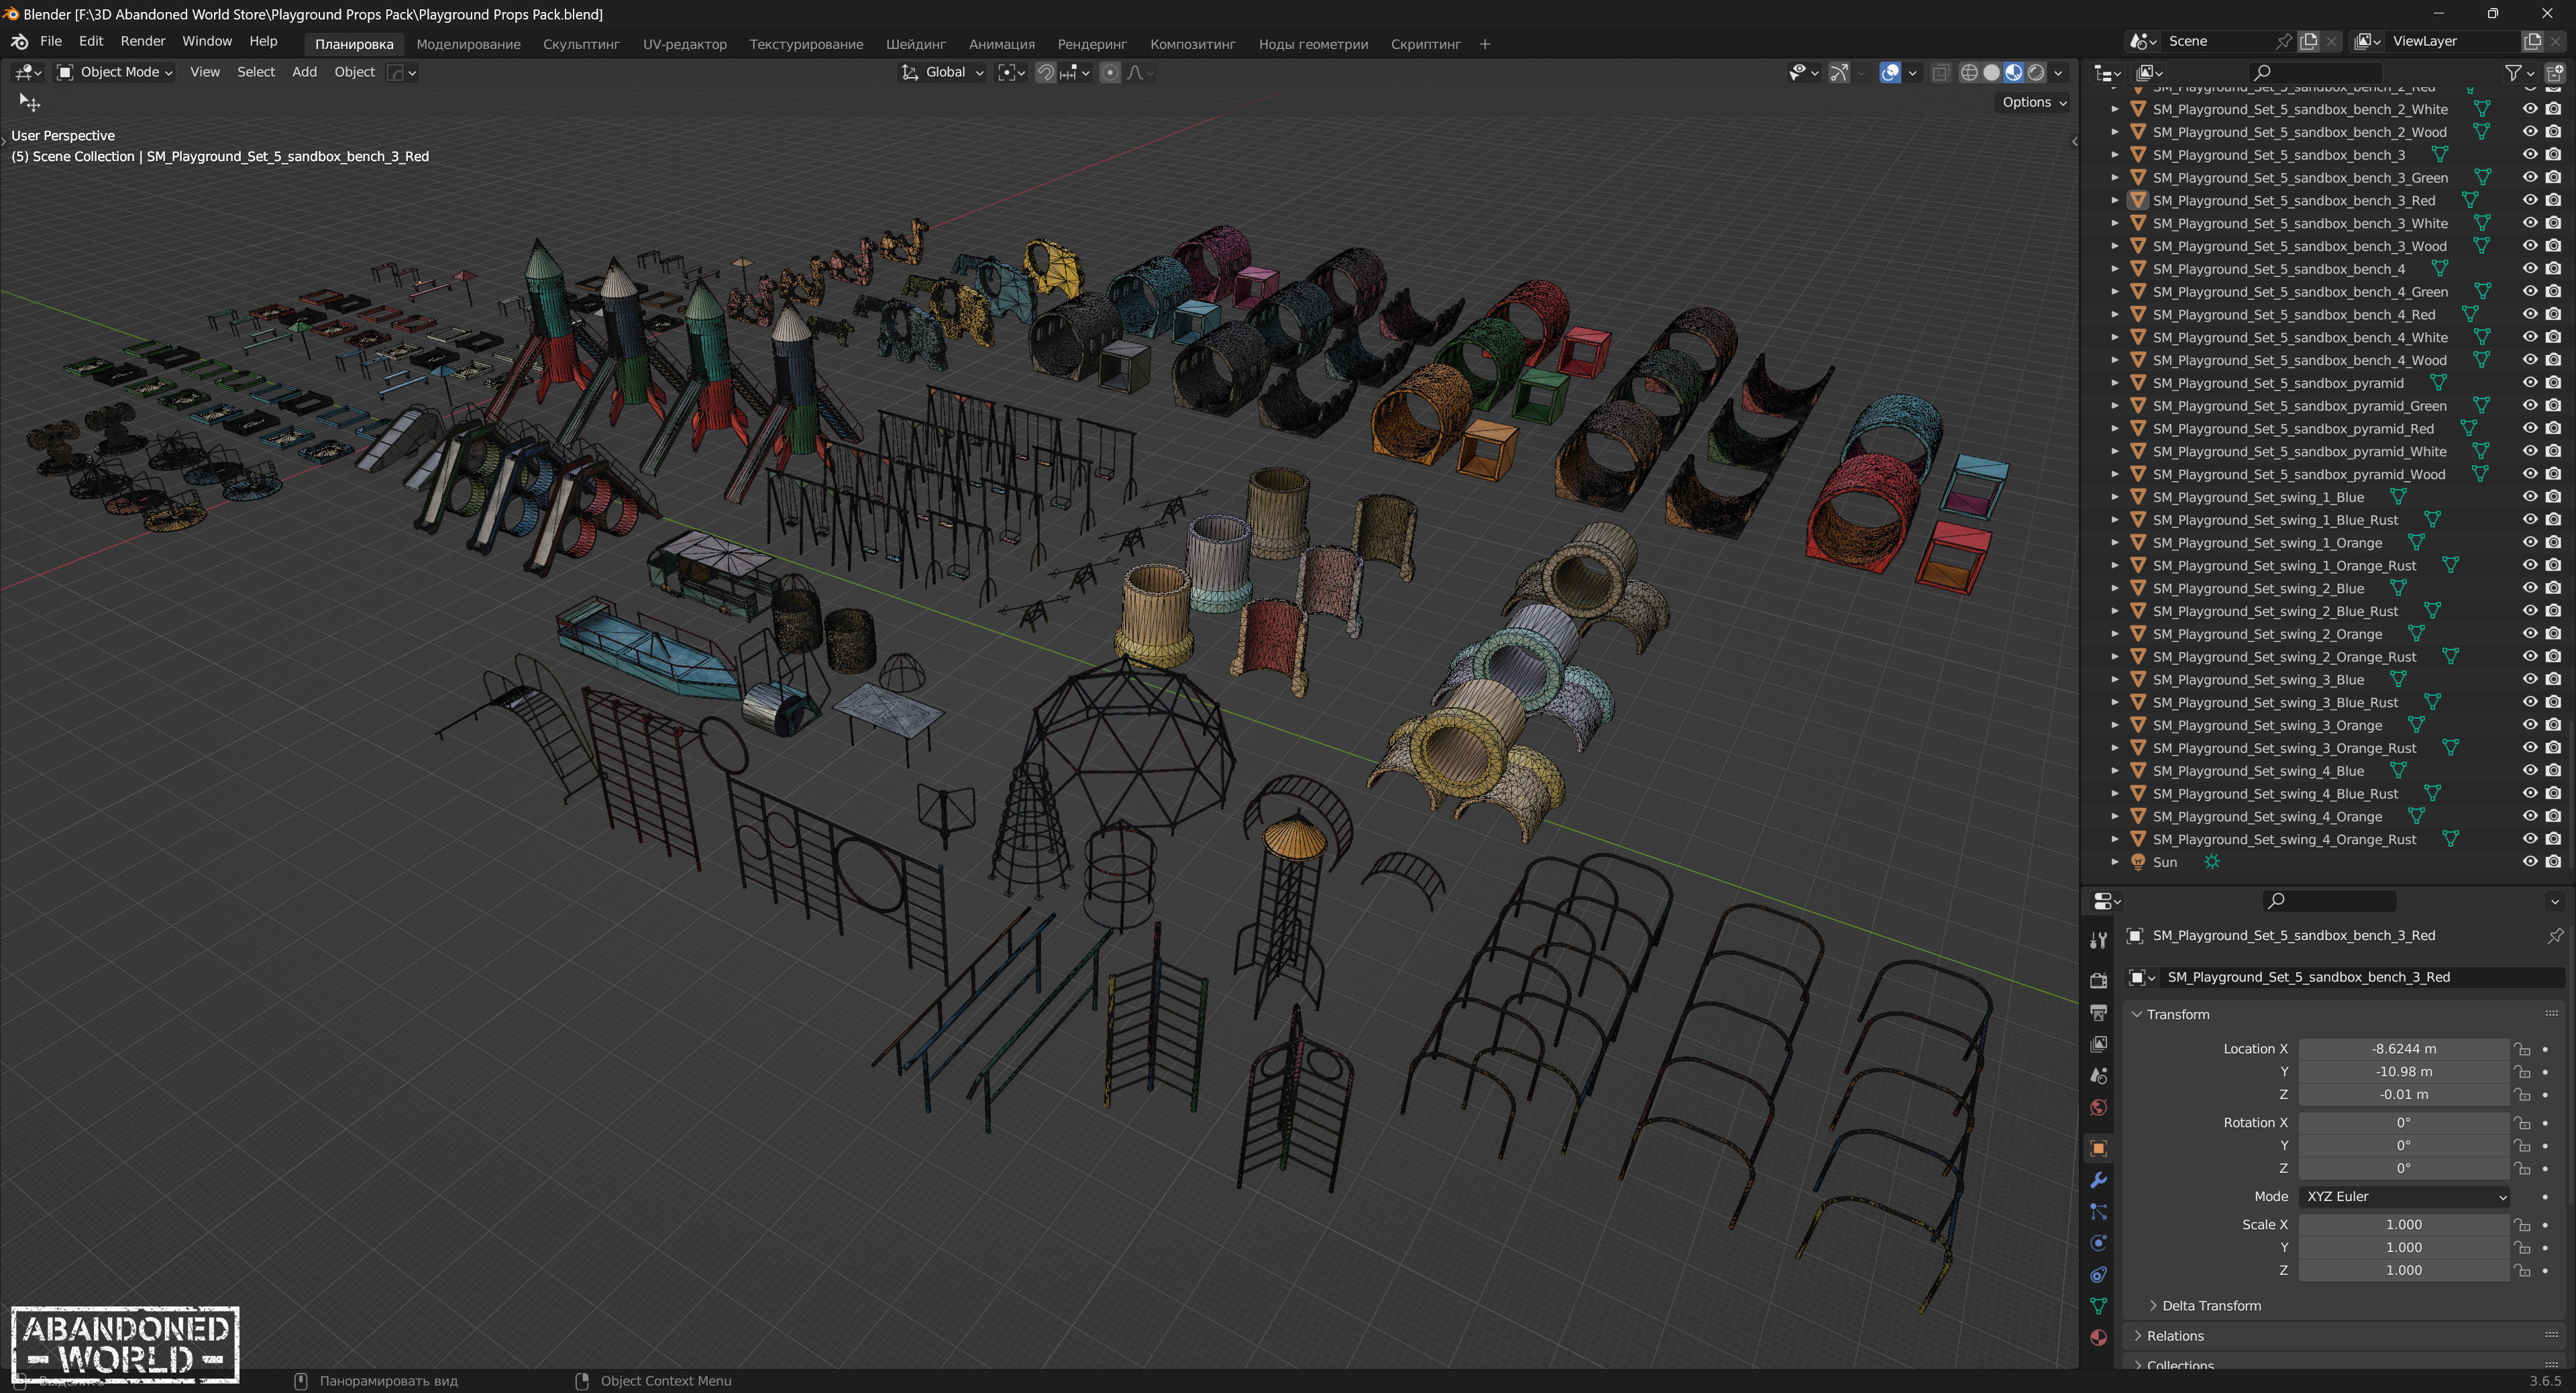Switch to Моделирование workspace tab
The image size is (2576, 1393).
[468, 44]
